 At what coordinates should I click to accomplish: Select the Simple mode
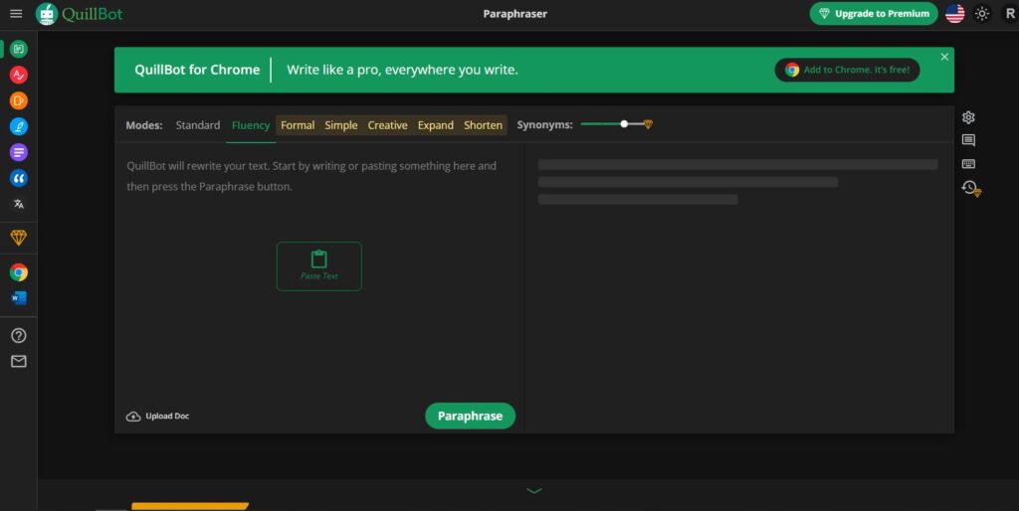pos(341,125)
